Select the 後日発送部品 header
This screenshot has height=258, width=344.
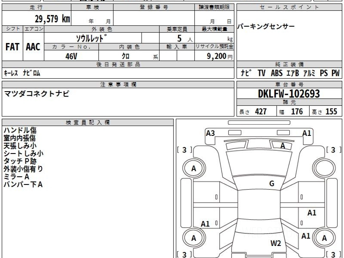[x=118, y=64]
